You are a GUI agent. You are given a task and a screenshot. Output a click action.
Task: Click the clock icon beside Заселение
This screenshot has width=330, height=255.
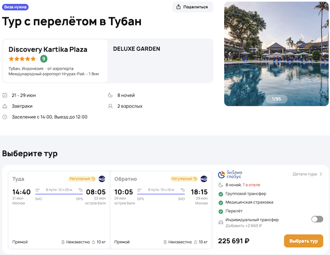click(5, 117)
